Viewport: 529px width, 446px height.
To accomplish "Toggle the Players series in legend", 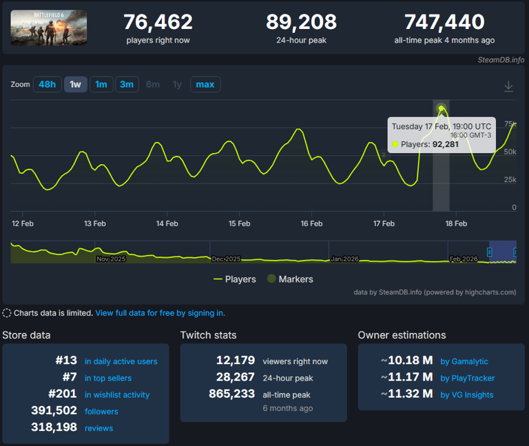I will [x=235, y=279].
